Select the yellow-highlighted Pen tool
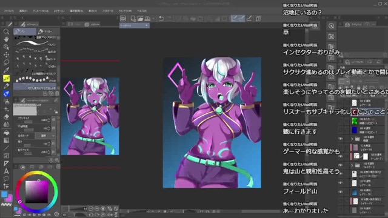The height and width of the screenshot is (218, 388). 6,78
